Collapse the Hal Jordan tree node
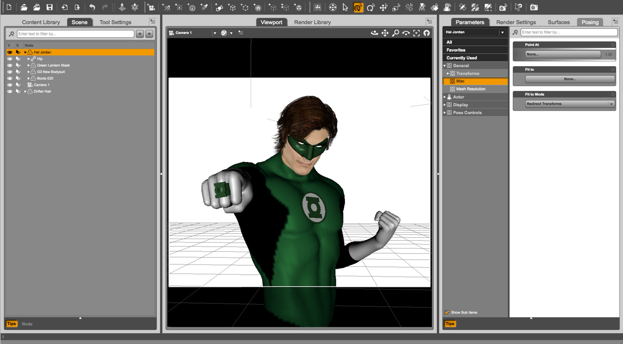623x344 pixels. click(x=25, y=52)
